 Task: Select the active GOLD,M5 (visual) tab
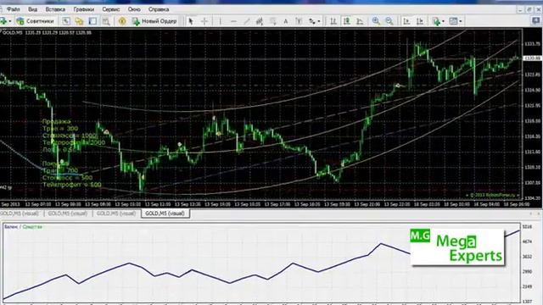165,213
